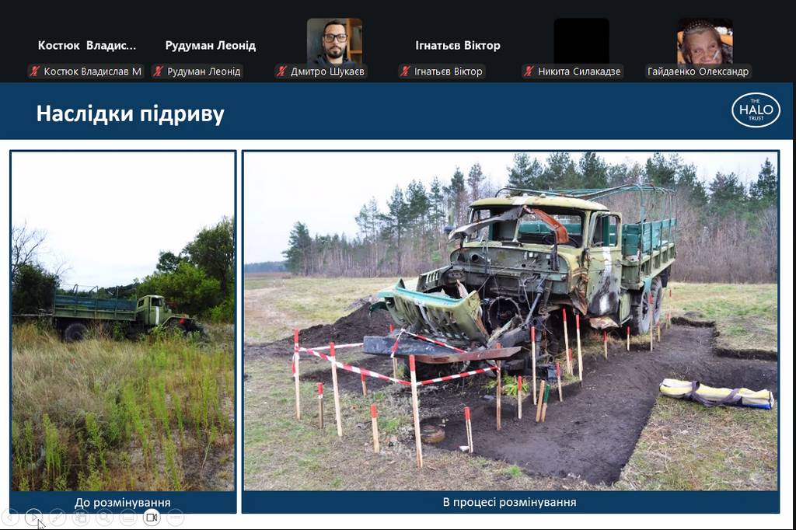Click muted mic icon of Дмитро Шукаєв
Screen dimensions: 796x530
(x=281, y=71)
